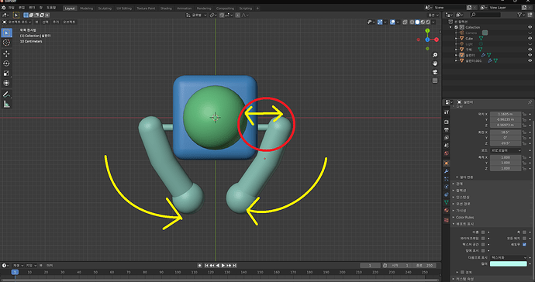Toggle camera view icon in viewport
The image size is (535, 282).
pos(435,72)
